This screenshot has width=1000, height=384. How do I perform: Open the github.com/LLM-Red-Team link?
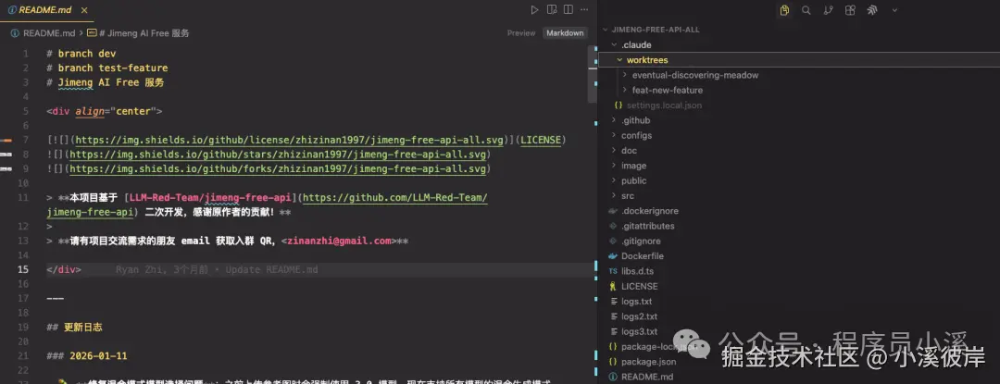tap(395, 198)
